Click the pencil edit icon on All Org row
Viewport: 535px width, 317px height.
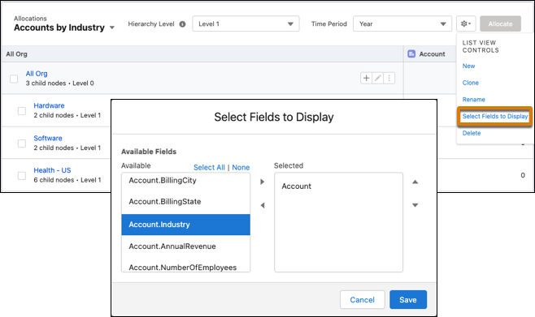click(x=378, y=78)
